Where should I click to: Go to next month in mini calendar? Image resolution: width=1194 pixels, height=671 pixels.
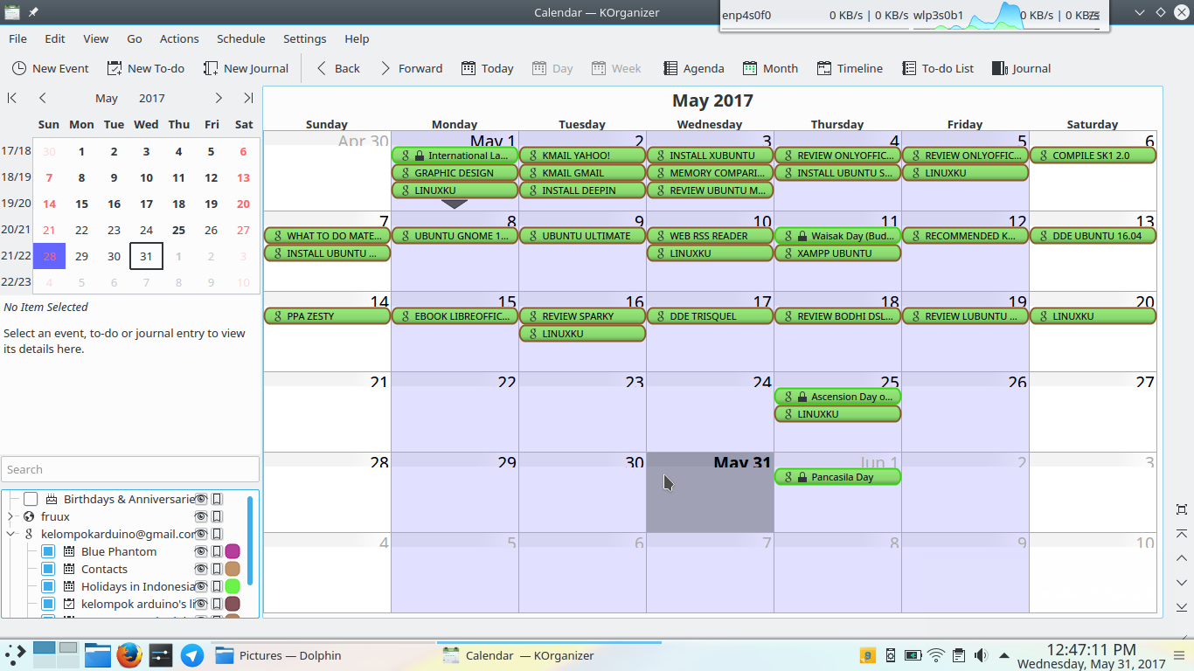pos(219,98)
